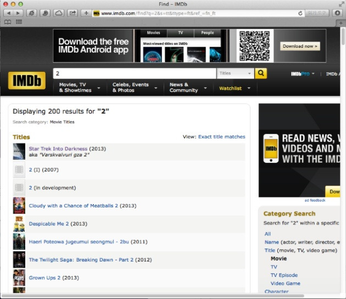Open Star Trek Into Darkness link
This screenshot has height=299, width=346.
58,149
